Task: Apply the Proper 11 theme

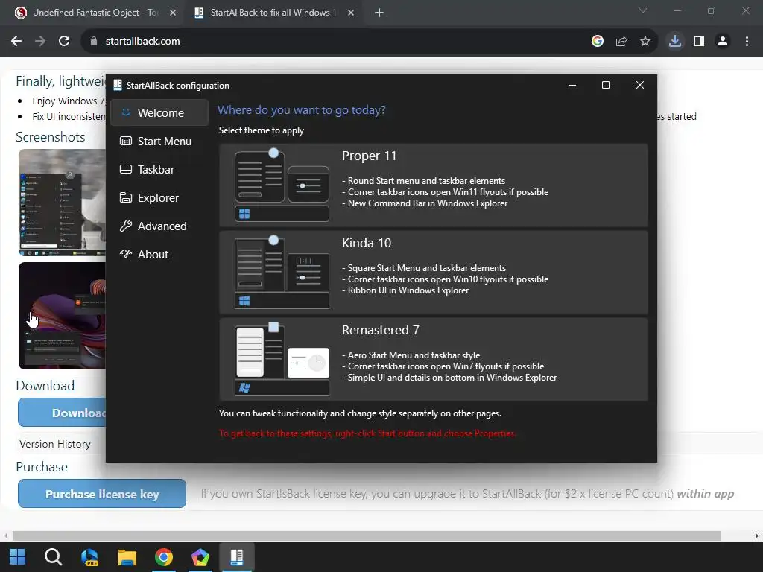Action: click(433, 185)
